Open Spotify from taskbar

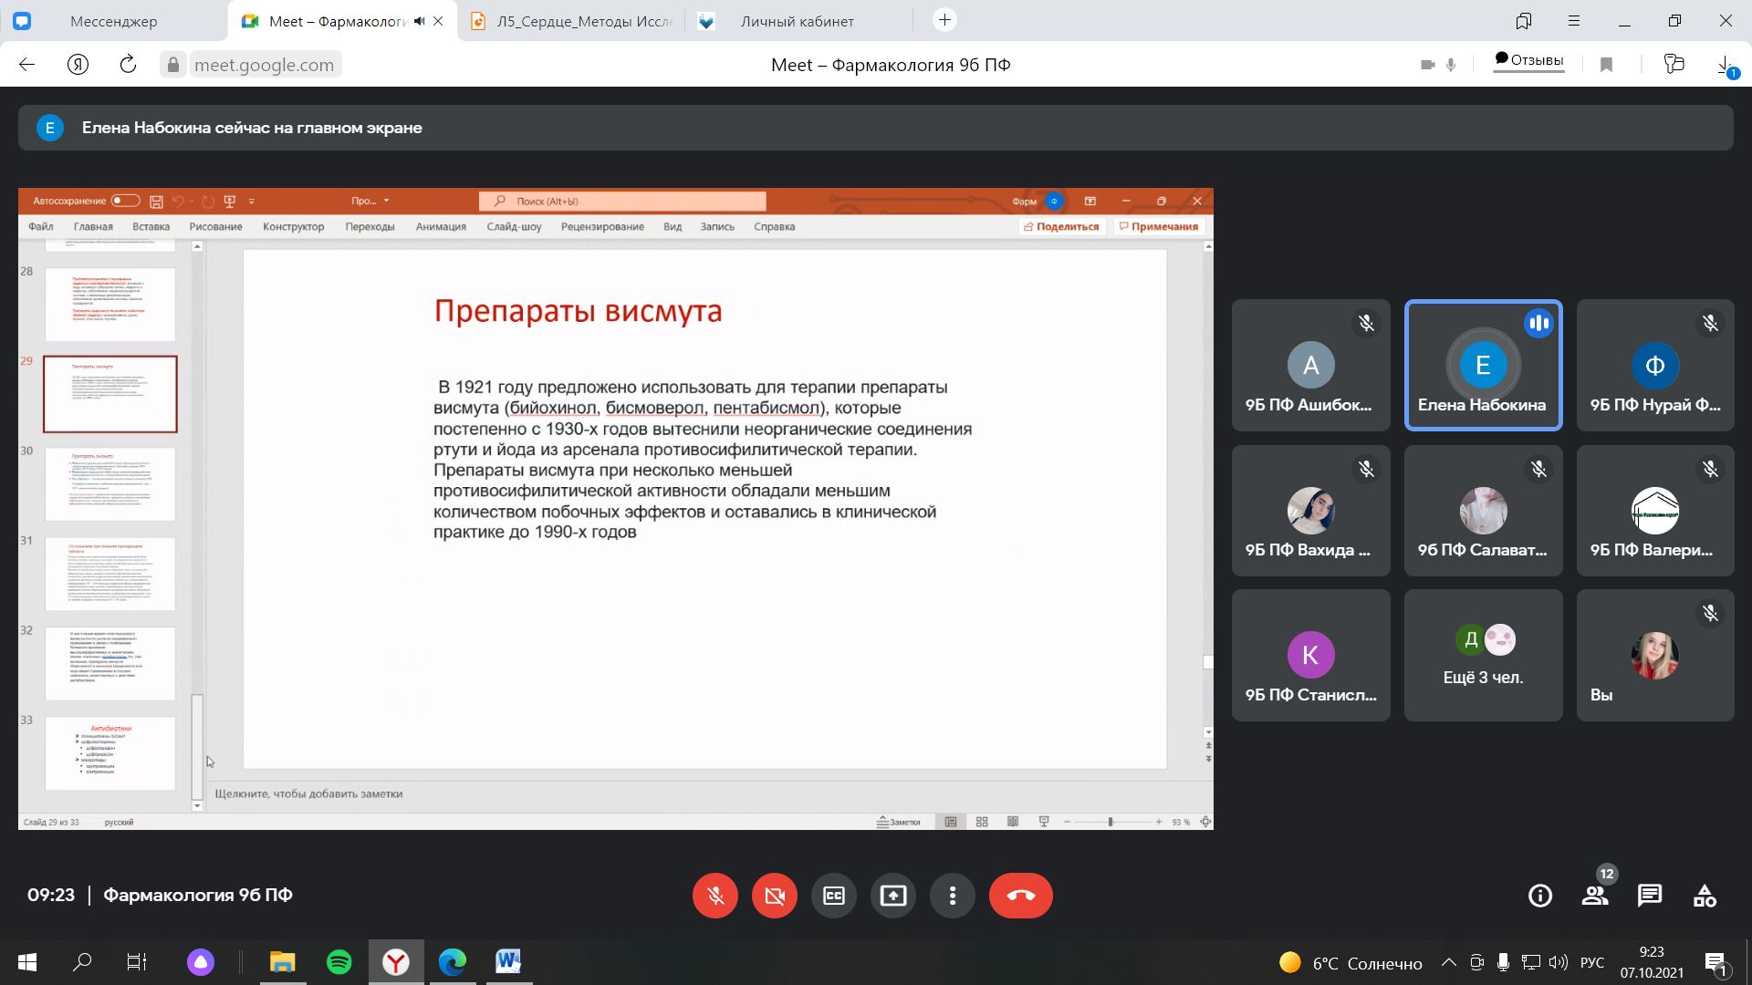(339, 961)
